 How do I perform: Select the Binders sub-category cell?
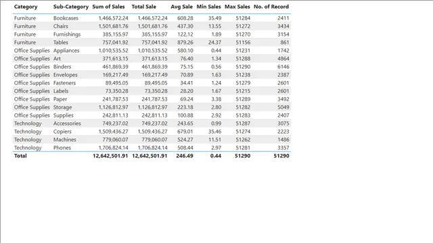tap(62, 67)
